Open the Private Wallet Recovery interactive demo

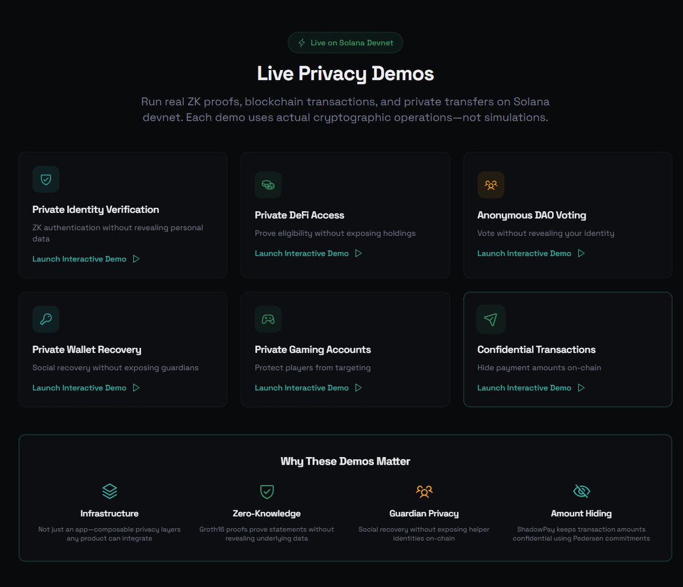click(x=79, y=387)
